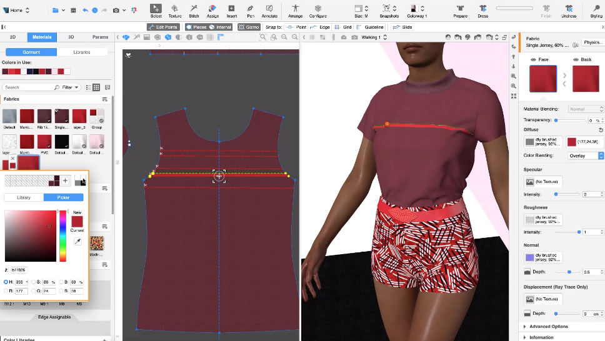
Task: Open the materials Filter dropdown
Action: 71,87
